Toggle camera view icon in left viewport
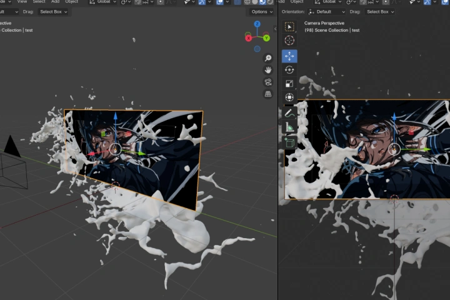Screen dimensions: 450x300 pos(268,82)
